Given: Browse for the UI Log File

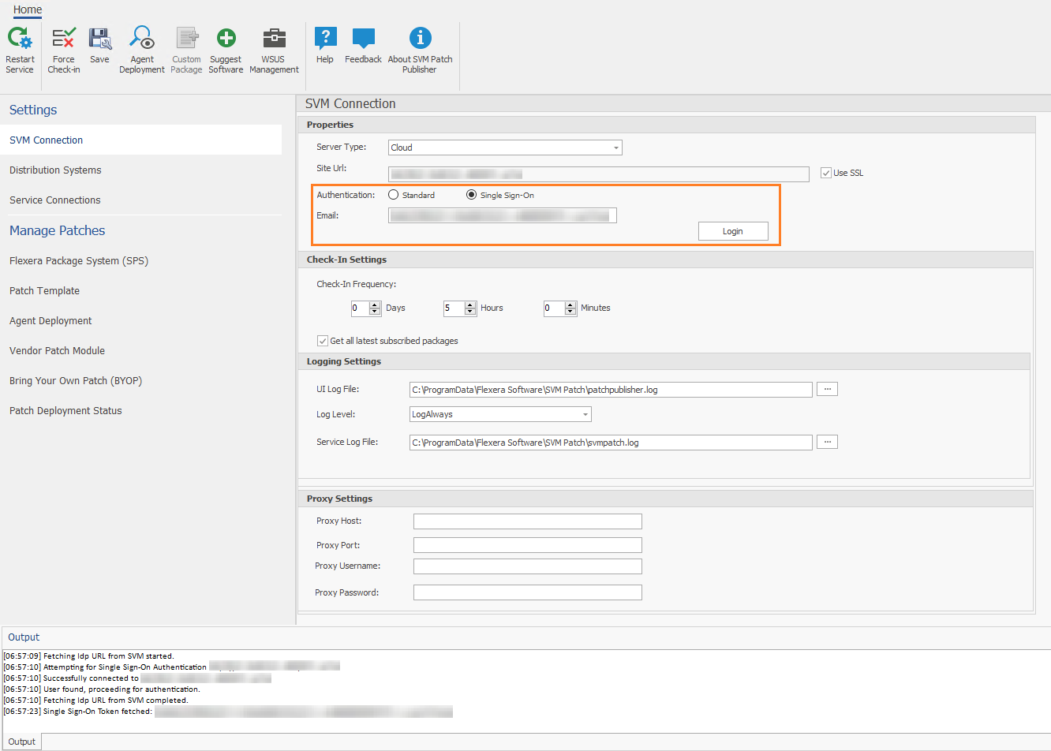Looking at the screenshot, I should 827,389.
